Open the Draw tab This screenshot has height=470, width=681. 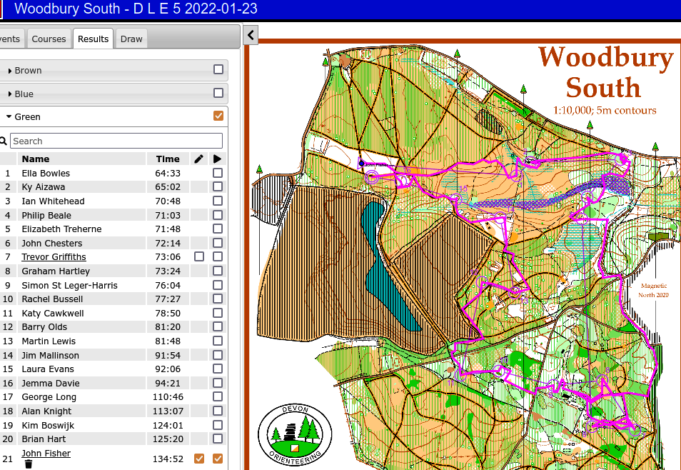131,39
